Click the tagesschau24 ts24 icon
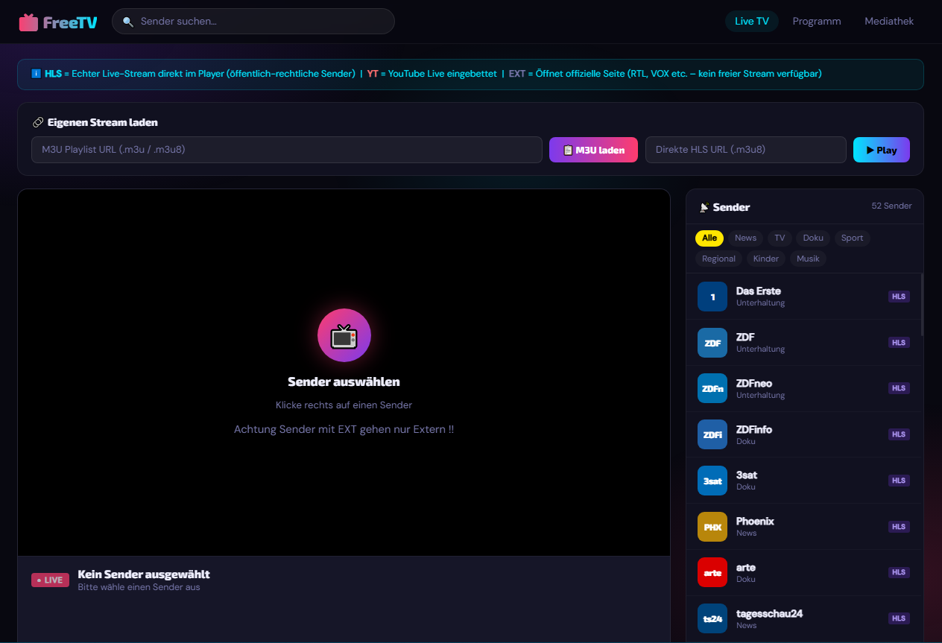Screen dimensions: 942x643 712,618
